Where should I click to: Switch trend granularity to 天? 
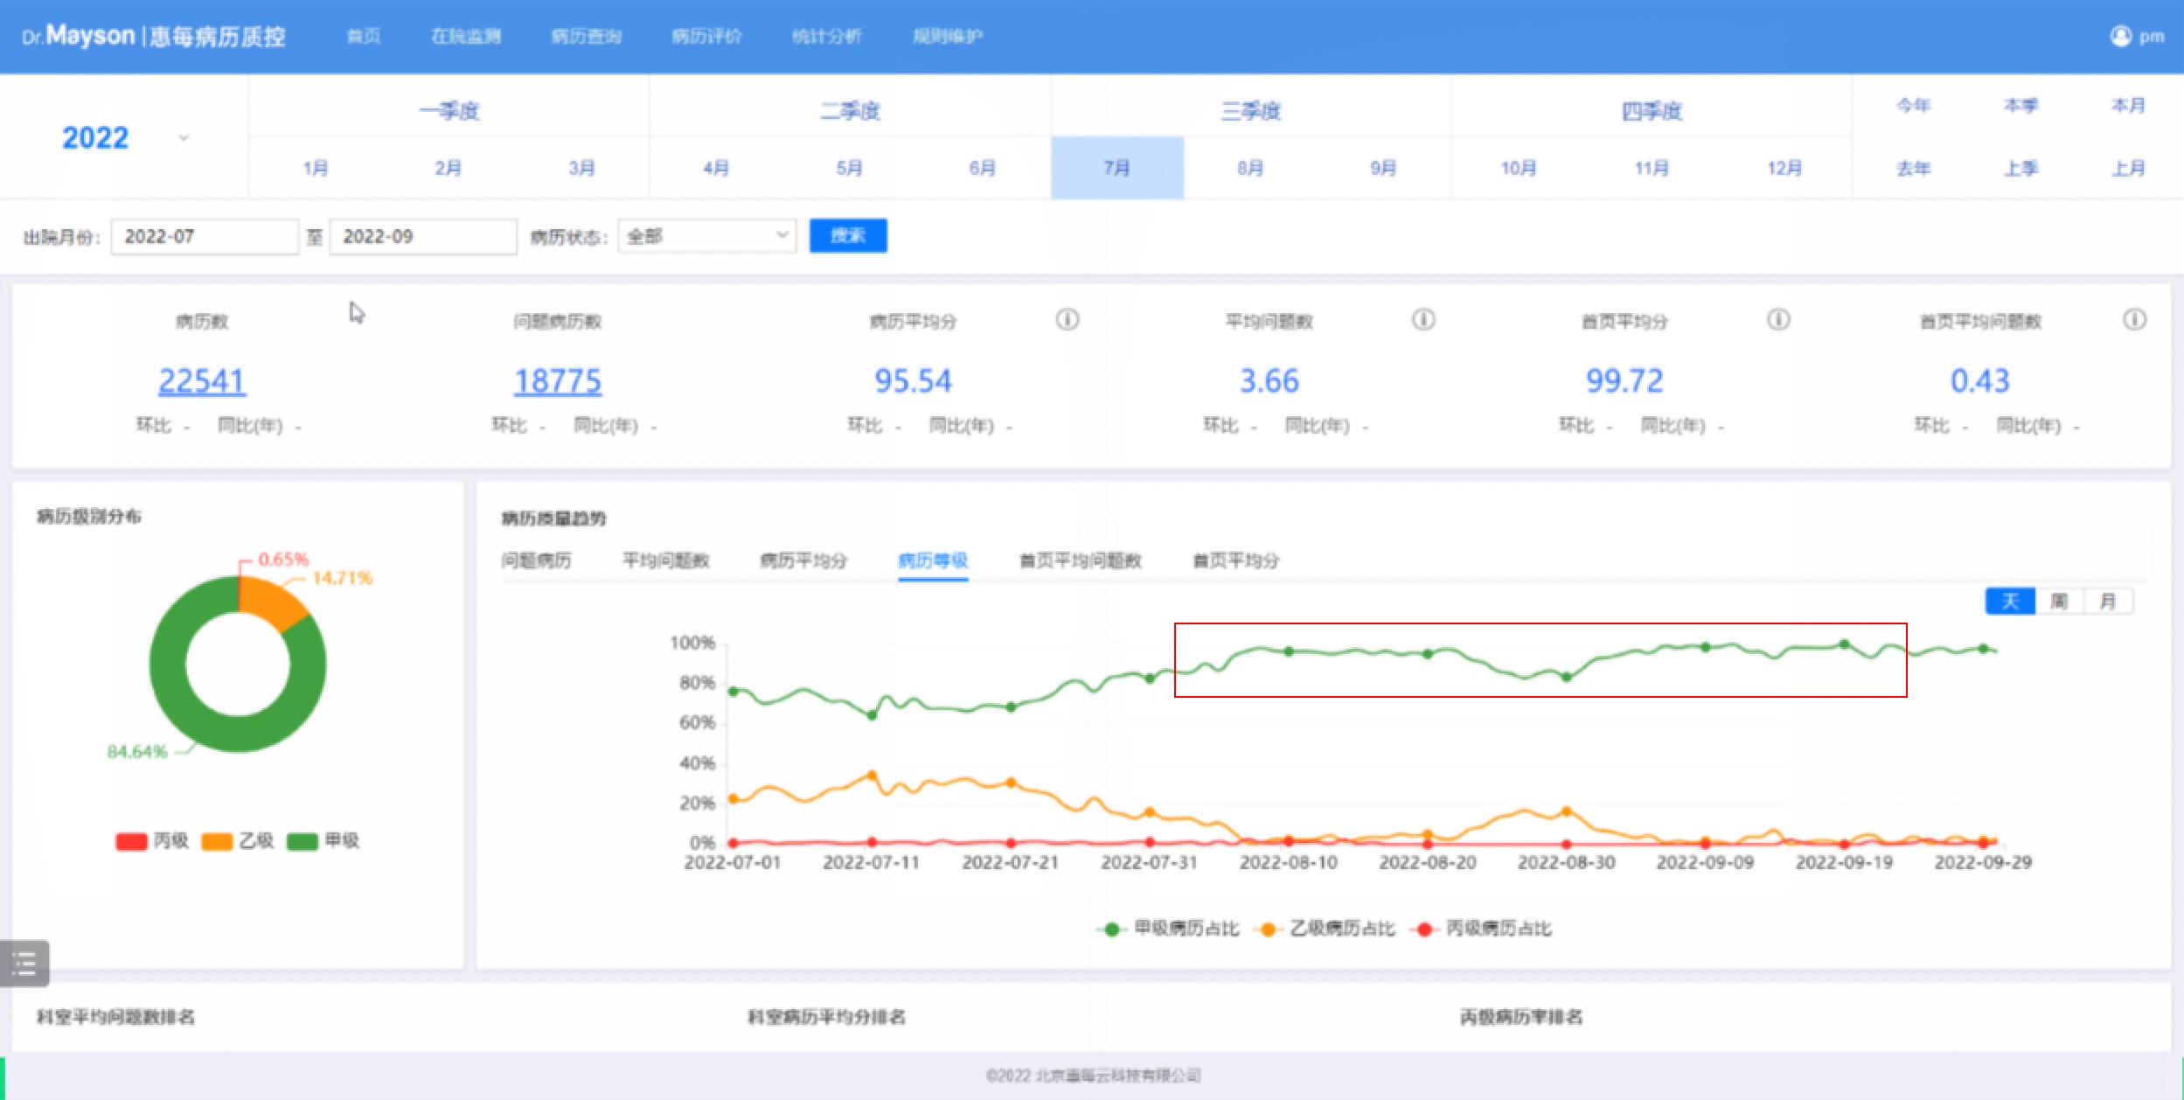[2010, 601]
